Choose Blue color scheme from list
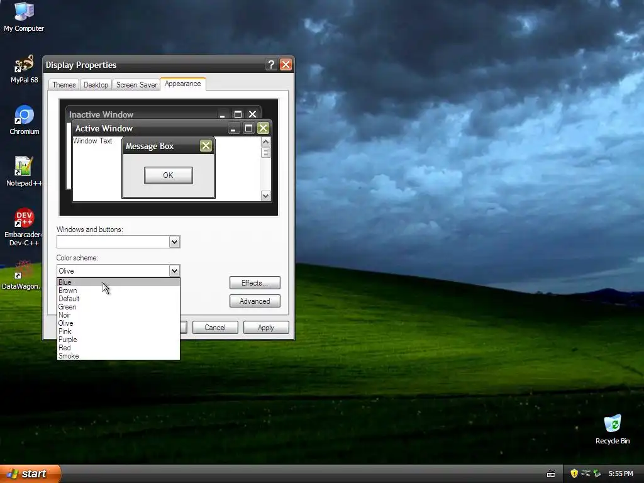Screen dimensions: 644x483 pyautogui.click(x=118, y=282)
